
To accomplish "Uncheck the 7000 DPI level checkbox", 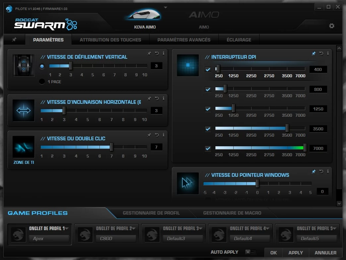I will click(x=208, y=148).
